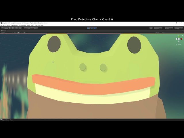
Task: Select the Move tool
Action: click(x=6, y=28)
